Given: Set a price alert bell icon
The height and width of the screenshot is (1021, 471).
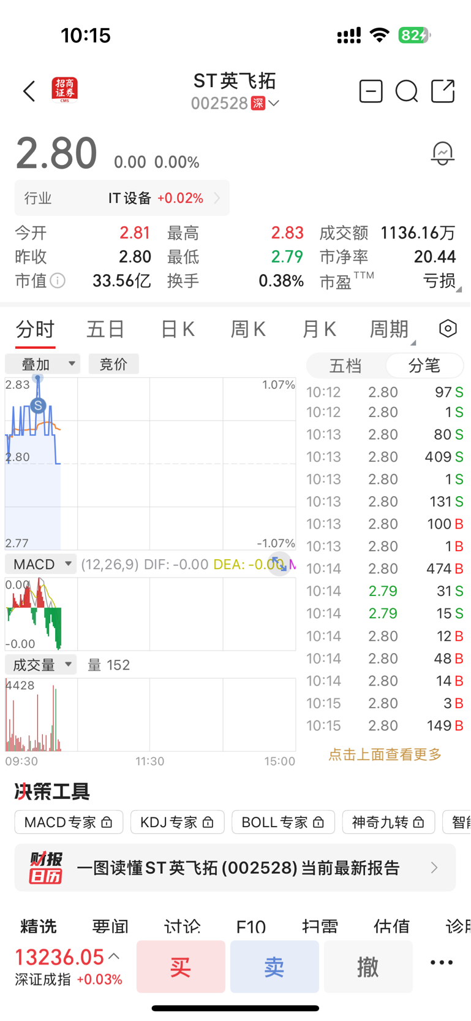Looking at the screenshot, I should point(442,153).
